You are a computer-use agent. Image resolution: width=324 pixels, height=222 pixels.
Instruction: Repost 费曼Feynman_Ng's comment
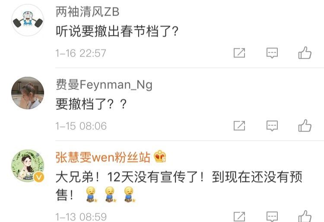[239, 125]
